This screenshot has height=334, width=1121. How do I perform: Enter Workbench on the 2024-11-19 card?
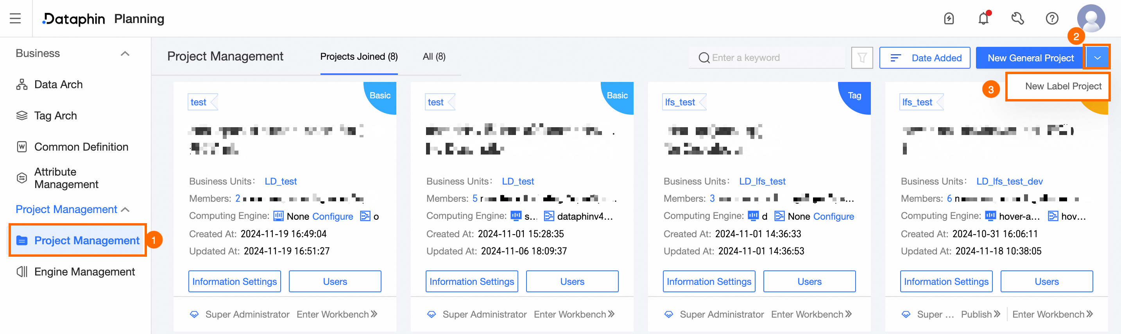click(x=337, y=314)
